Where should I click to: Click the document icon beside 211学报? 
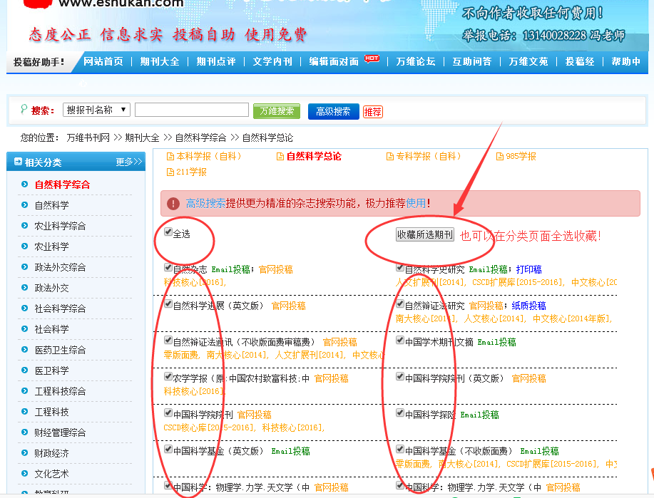[170, 172]
